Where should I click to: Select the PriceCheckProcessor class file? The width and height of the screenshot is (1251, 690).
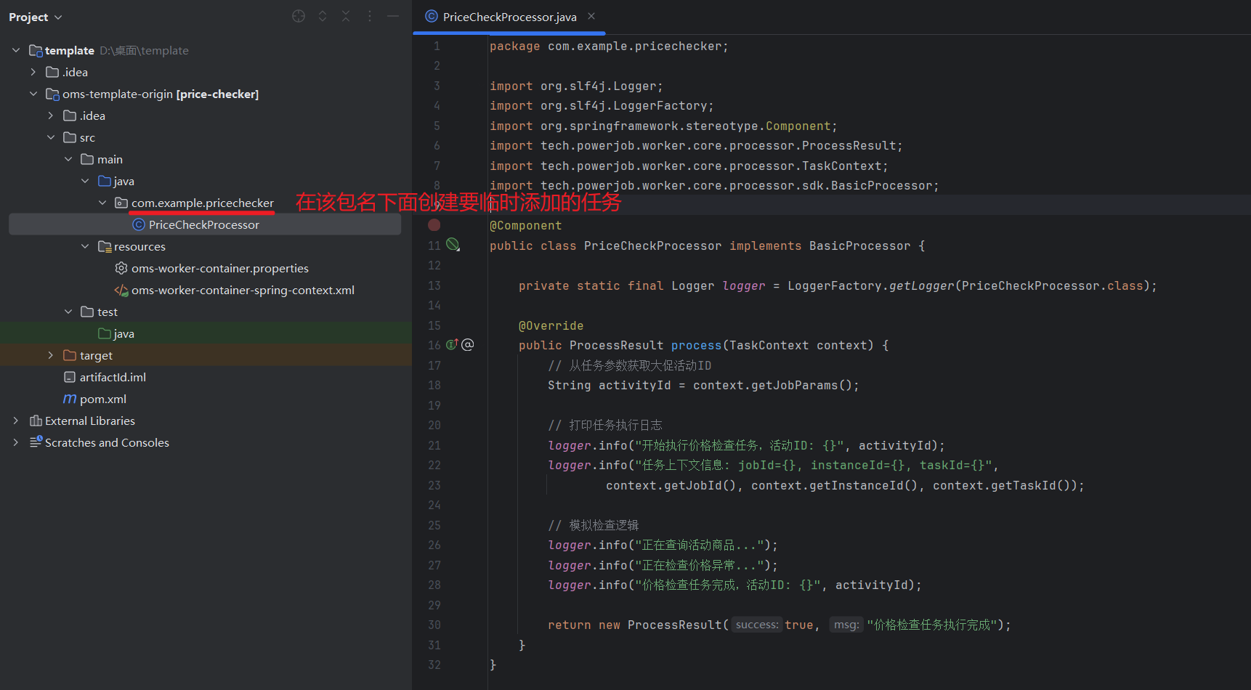point(204,224)
